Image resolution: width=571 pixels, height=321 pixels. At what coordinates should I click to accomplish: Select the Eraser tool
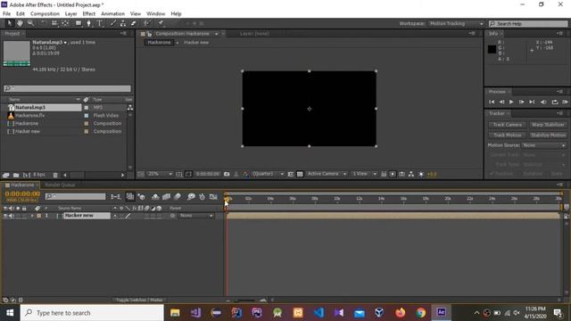click(x=134, y=23)
